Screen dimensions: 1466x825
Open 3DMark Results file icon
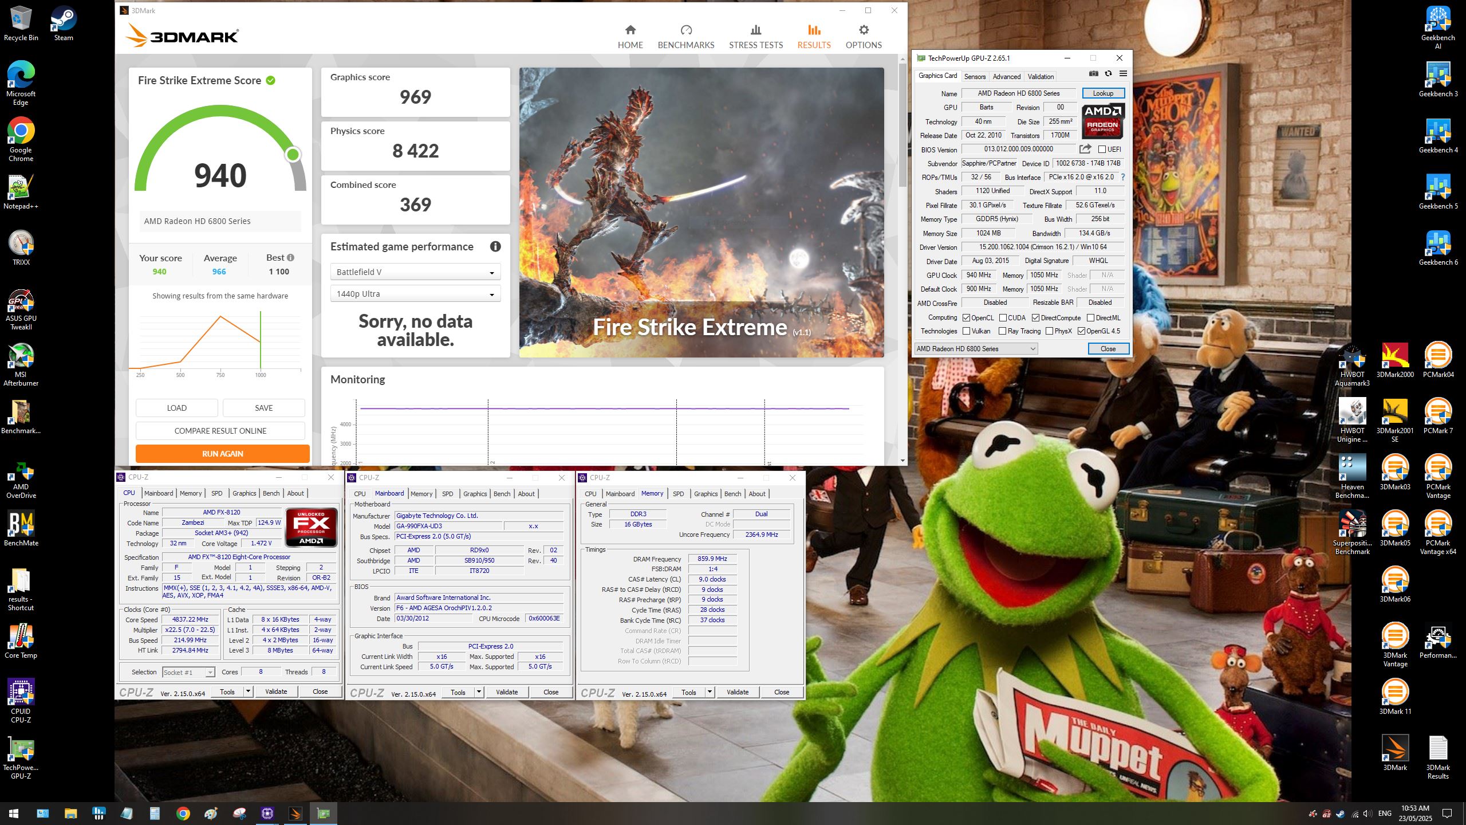(1438, 757)
